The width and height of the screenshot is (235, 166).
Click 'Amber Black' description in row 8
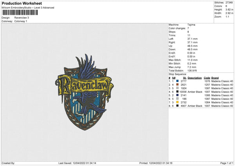coord(195,106)
